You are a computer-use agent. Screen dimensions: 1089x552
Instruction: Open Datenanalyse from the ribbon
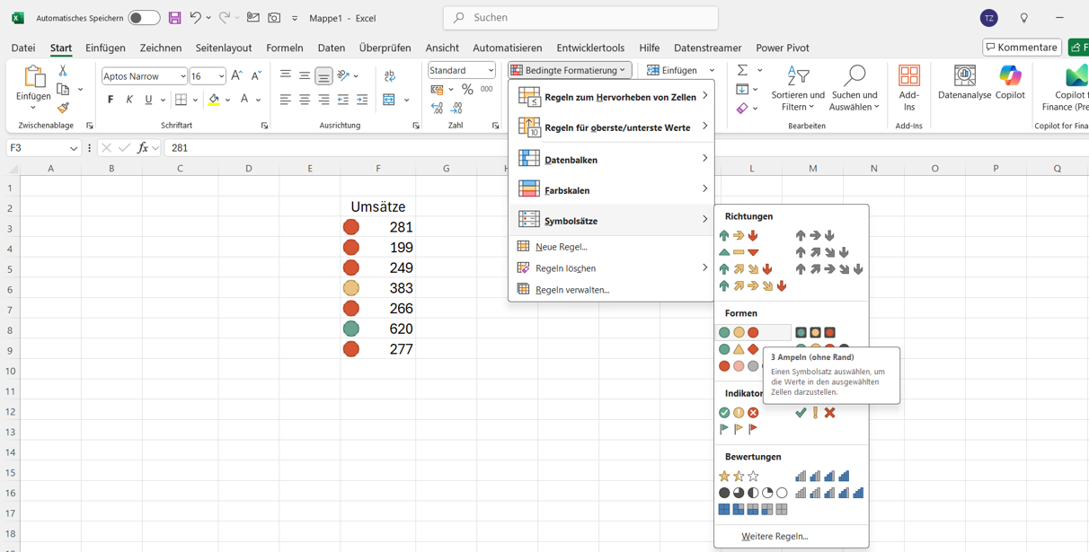(x=964, y=83)
